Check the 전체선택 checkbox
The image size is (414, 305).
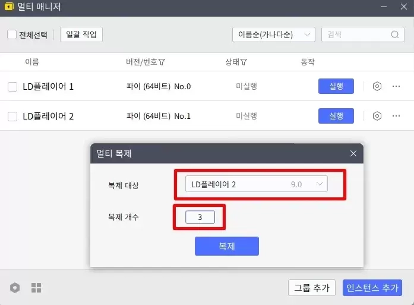[x=12, y=34]
